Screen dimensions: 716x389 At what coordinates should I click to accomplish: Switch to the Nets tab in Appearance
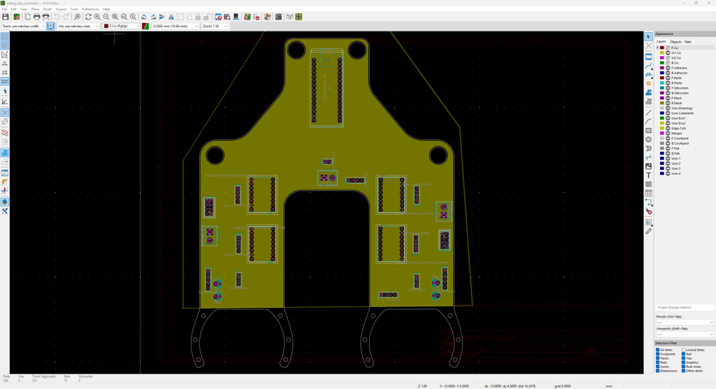pyautogui.click(x=688, y=41)
